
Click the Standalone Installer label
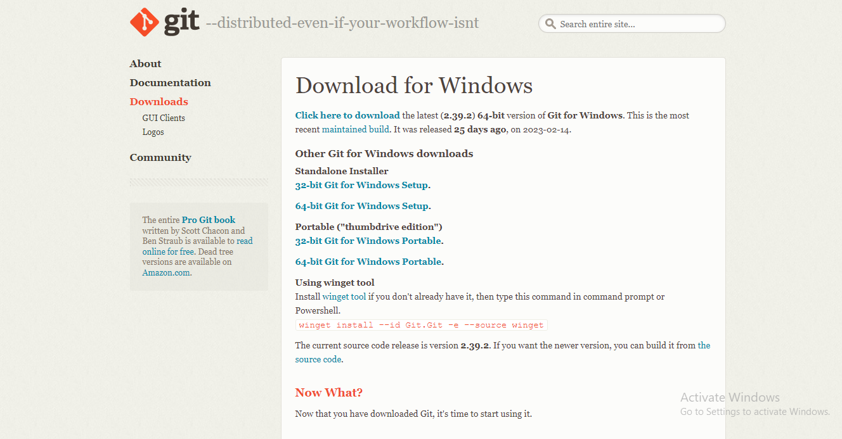[x=342, y=171]
